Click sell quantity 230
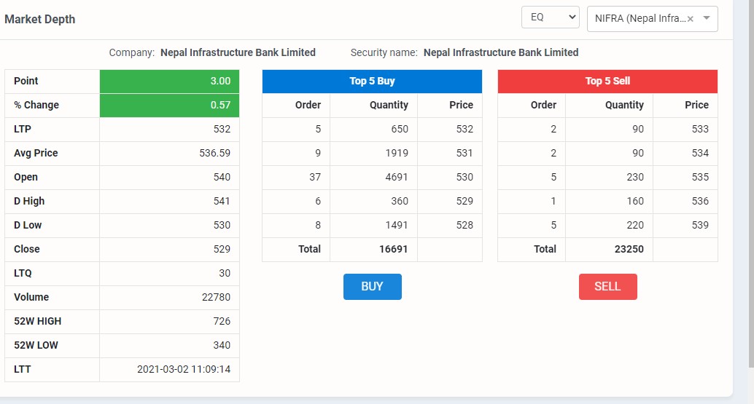 pyautogui.click(x=635, y=177)
